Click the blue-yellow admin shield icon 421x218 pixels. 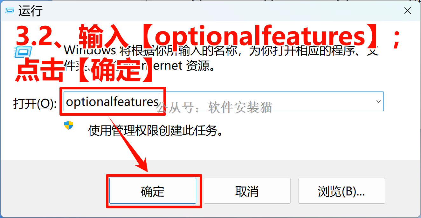pyautogui.click(x=69, y=125)
